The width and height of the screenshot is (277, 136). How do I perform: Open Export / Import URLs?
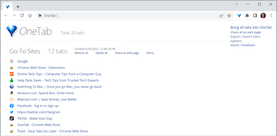pos(245,37)
